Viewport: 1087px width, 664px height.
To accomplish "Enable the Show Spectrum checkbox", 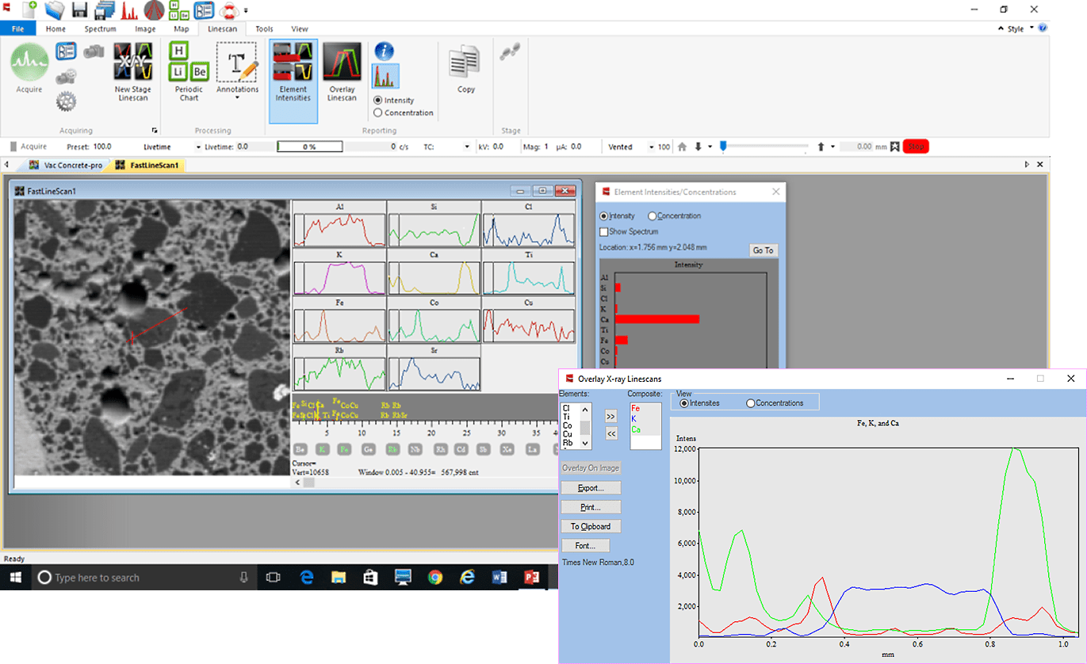I will pos(604,232).
